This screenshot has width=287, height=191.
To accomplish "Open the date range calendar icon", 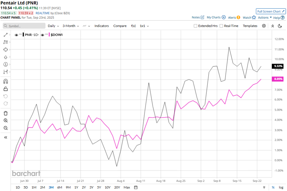I will click(x=136, y=187).
